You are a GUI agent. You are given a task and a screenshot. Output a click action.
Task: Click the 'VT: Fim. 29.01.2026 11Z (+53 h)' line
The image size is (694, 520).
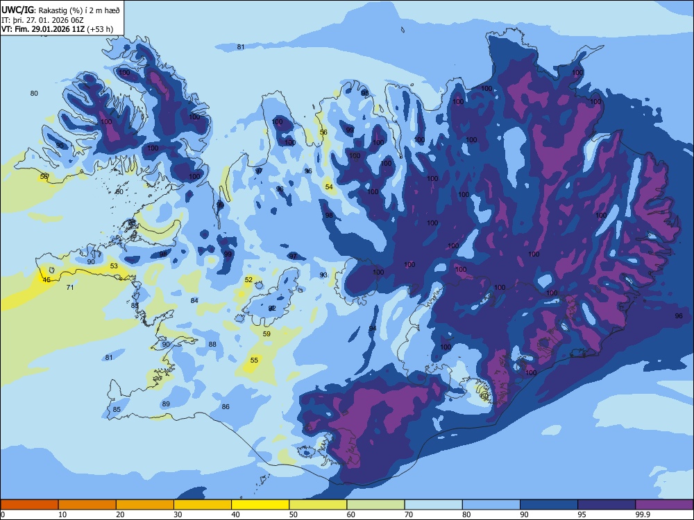tap(57, 29)
